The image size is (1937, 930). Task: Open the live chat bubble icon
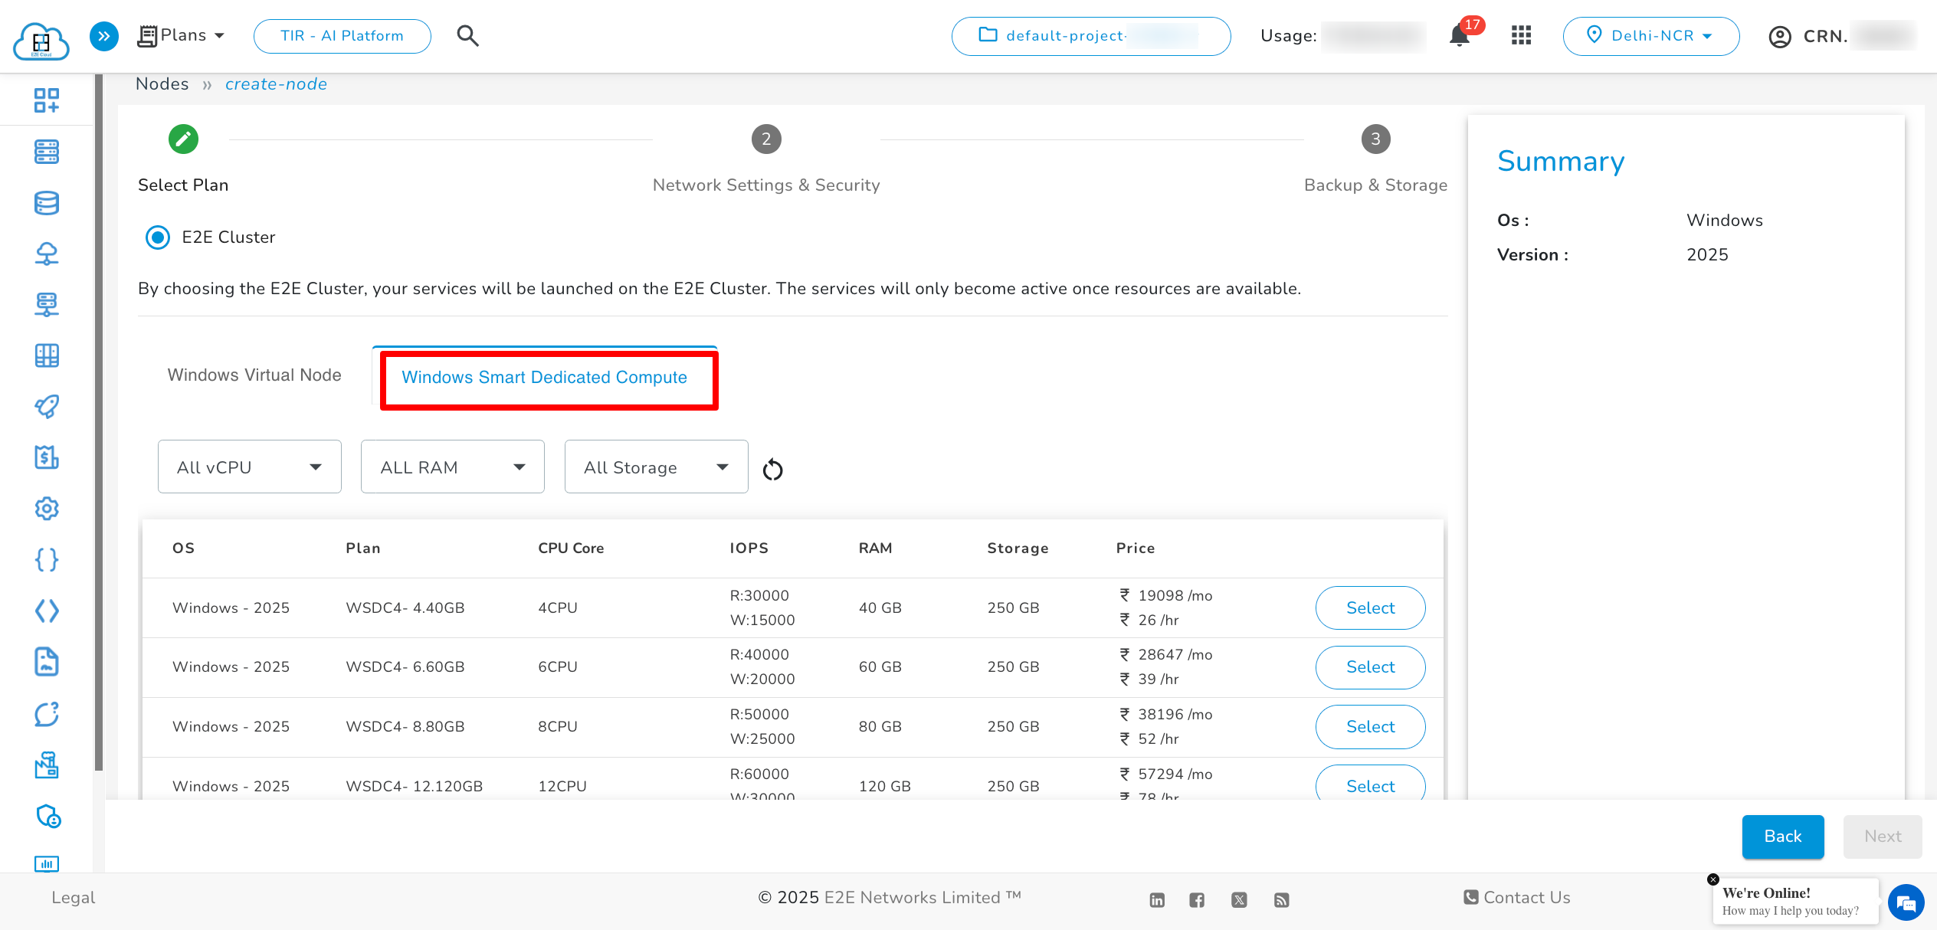(x=1906, y=902)
